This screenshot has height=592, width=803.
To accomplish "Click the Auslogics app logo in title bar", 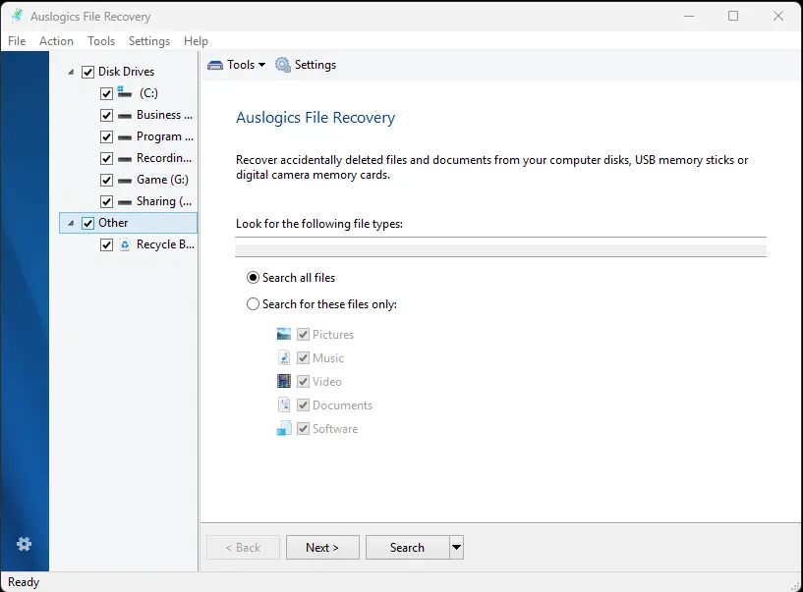I will point(17,16).
